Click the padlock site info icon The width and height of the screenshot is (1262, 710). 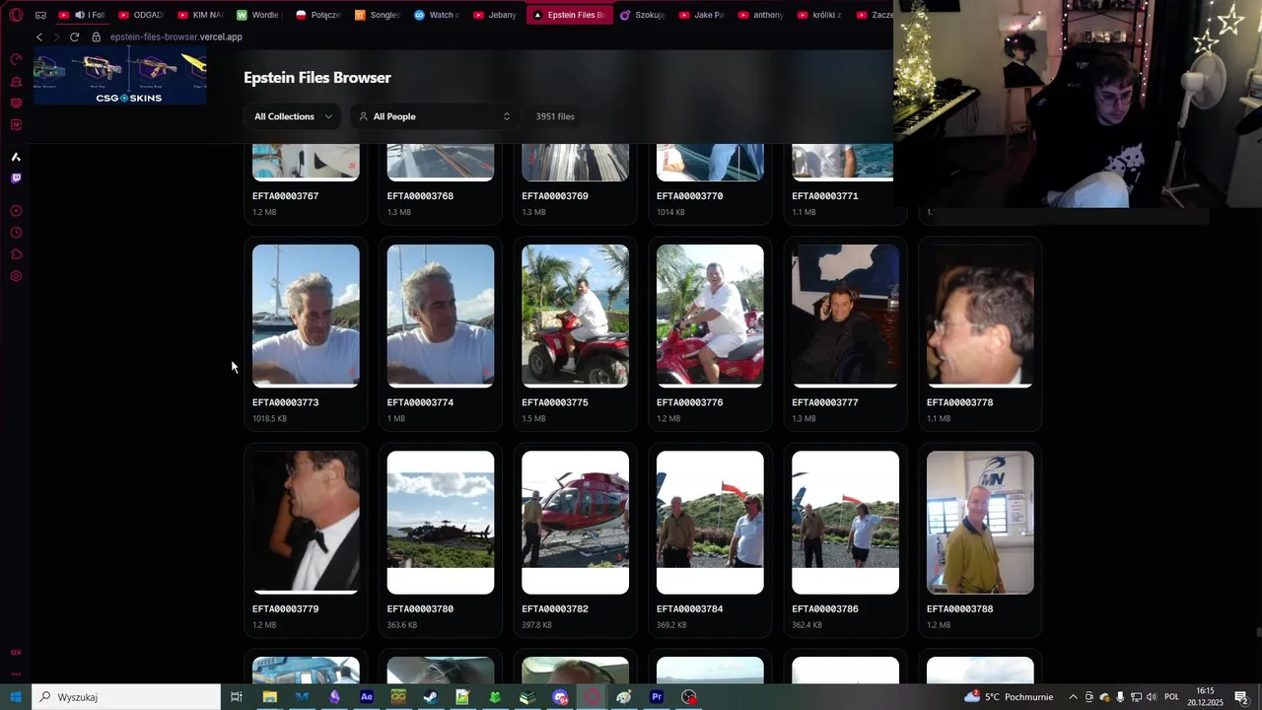click(96, 36)
